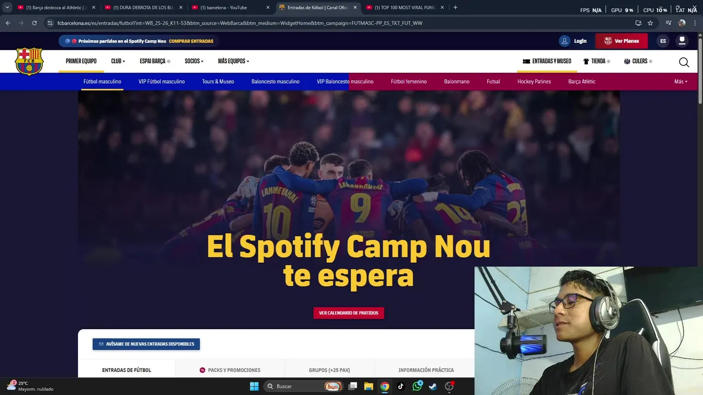Click the site information icon in address bar
Image resolution: width=703 pixels, height=395 pixels.
coord(50,23)
